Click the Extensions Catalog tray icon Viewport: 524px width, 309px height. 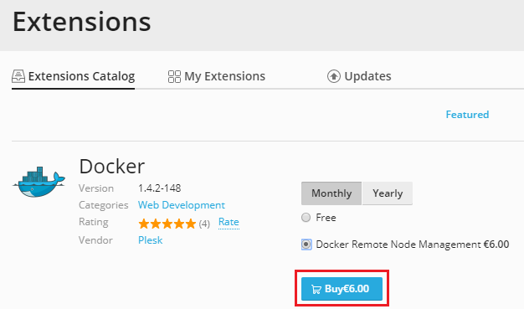coord(18,76)
